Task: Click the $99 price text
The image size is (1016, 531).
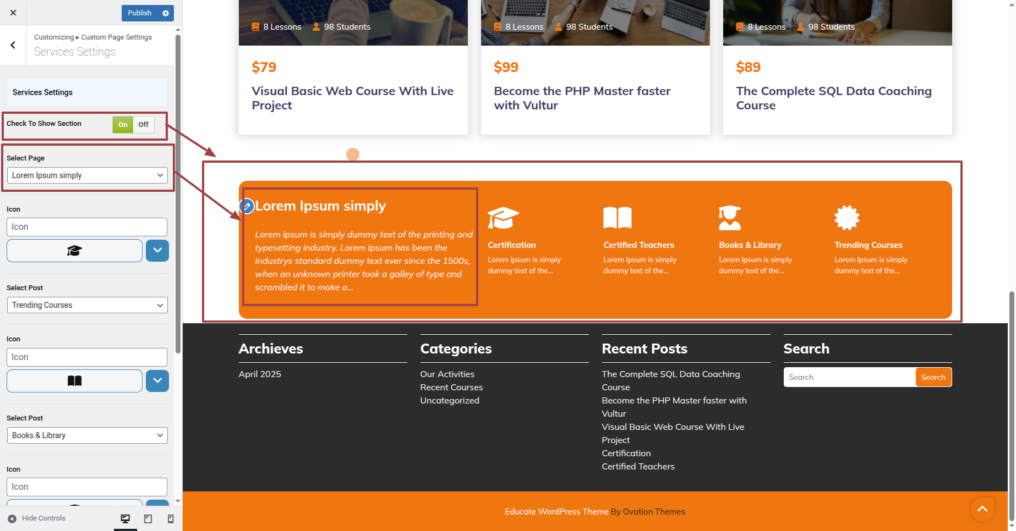Action: click(506, 67)
